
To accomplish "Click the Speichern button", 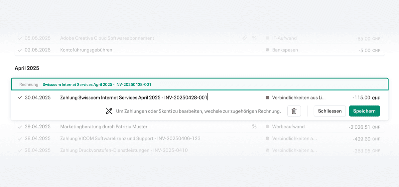I will click(364, 111).
